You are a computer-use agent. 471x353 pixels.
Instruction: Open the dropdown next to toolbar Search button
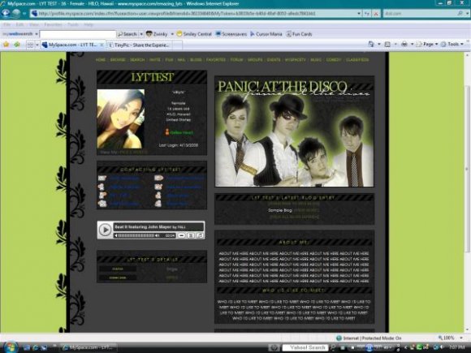point(141,34)
